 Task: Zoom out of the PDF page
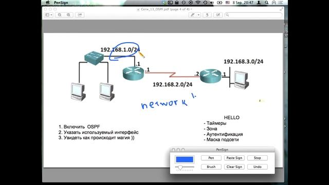tap(60, 15)
